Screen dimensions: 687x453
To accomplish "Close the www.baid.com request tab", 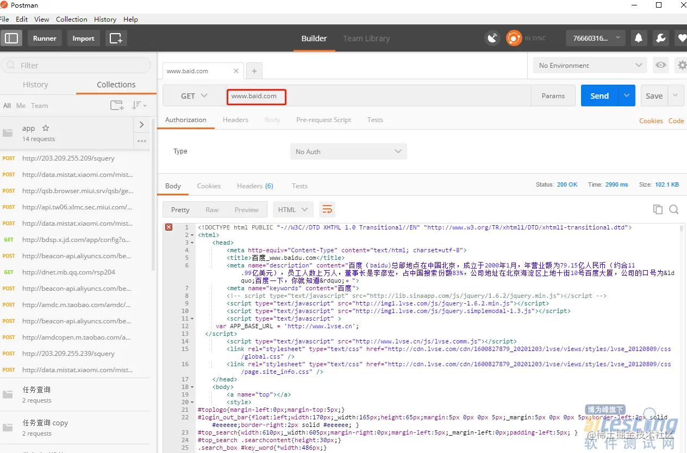I will (x=236, y=71).
